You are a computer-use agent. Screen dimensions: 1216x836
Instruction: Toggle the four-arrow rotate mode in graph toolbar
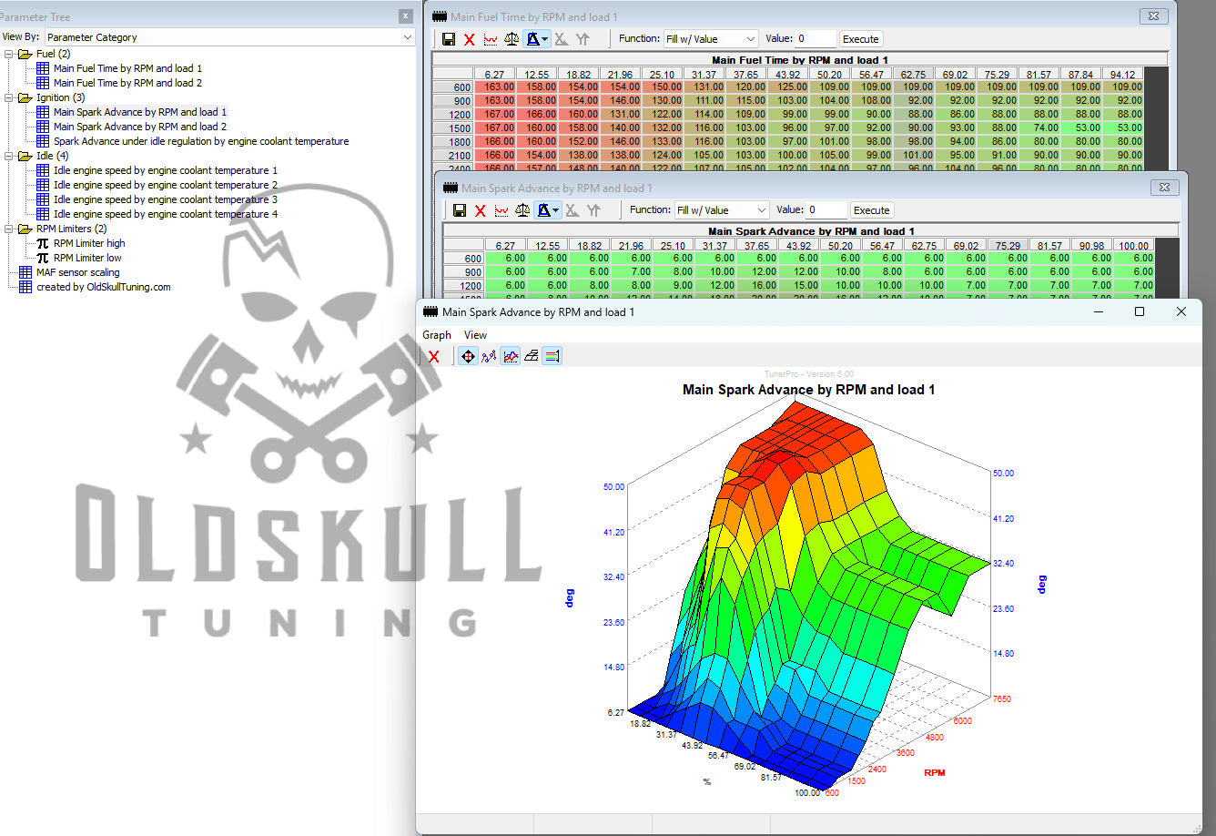(468, 356)
